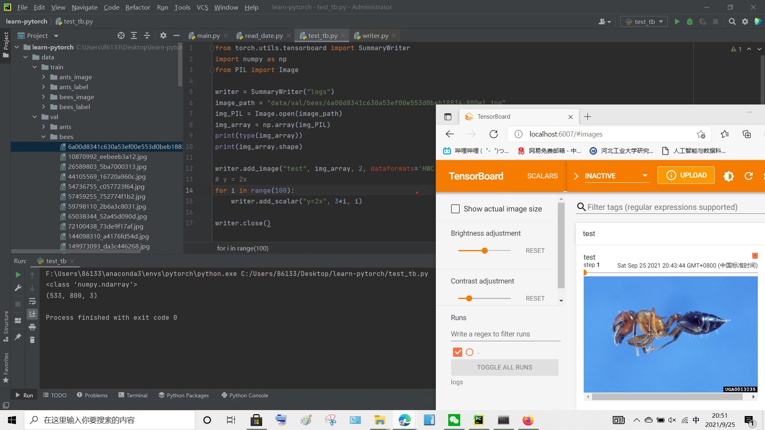Rerun test_tb in Run panel
The height and width of the screenshot is (430, 765).
point(18,275)
